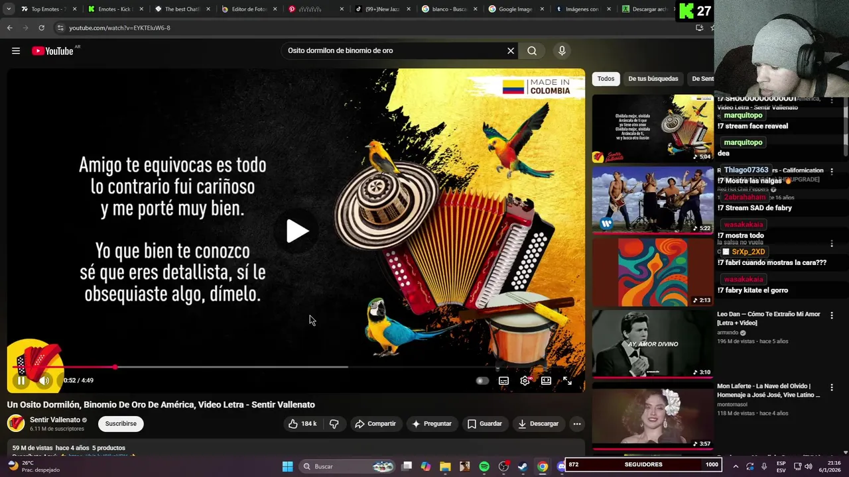Seek using the red video progress bar
This screenshot has height=477, width=849.
[x=296, y=366]
